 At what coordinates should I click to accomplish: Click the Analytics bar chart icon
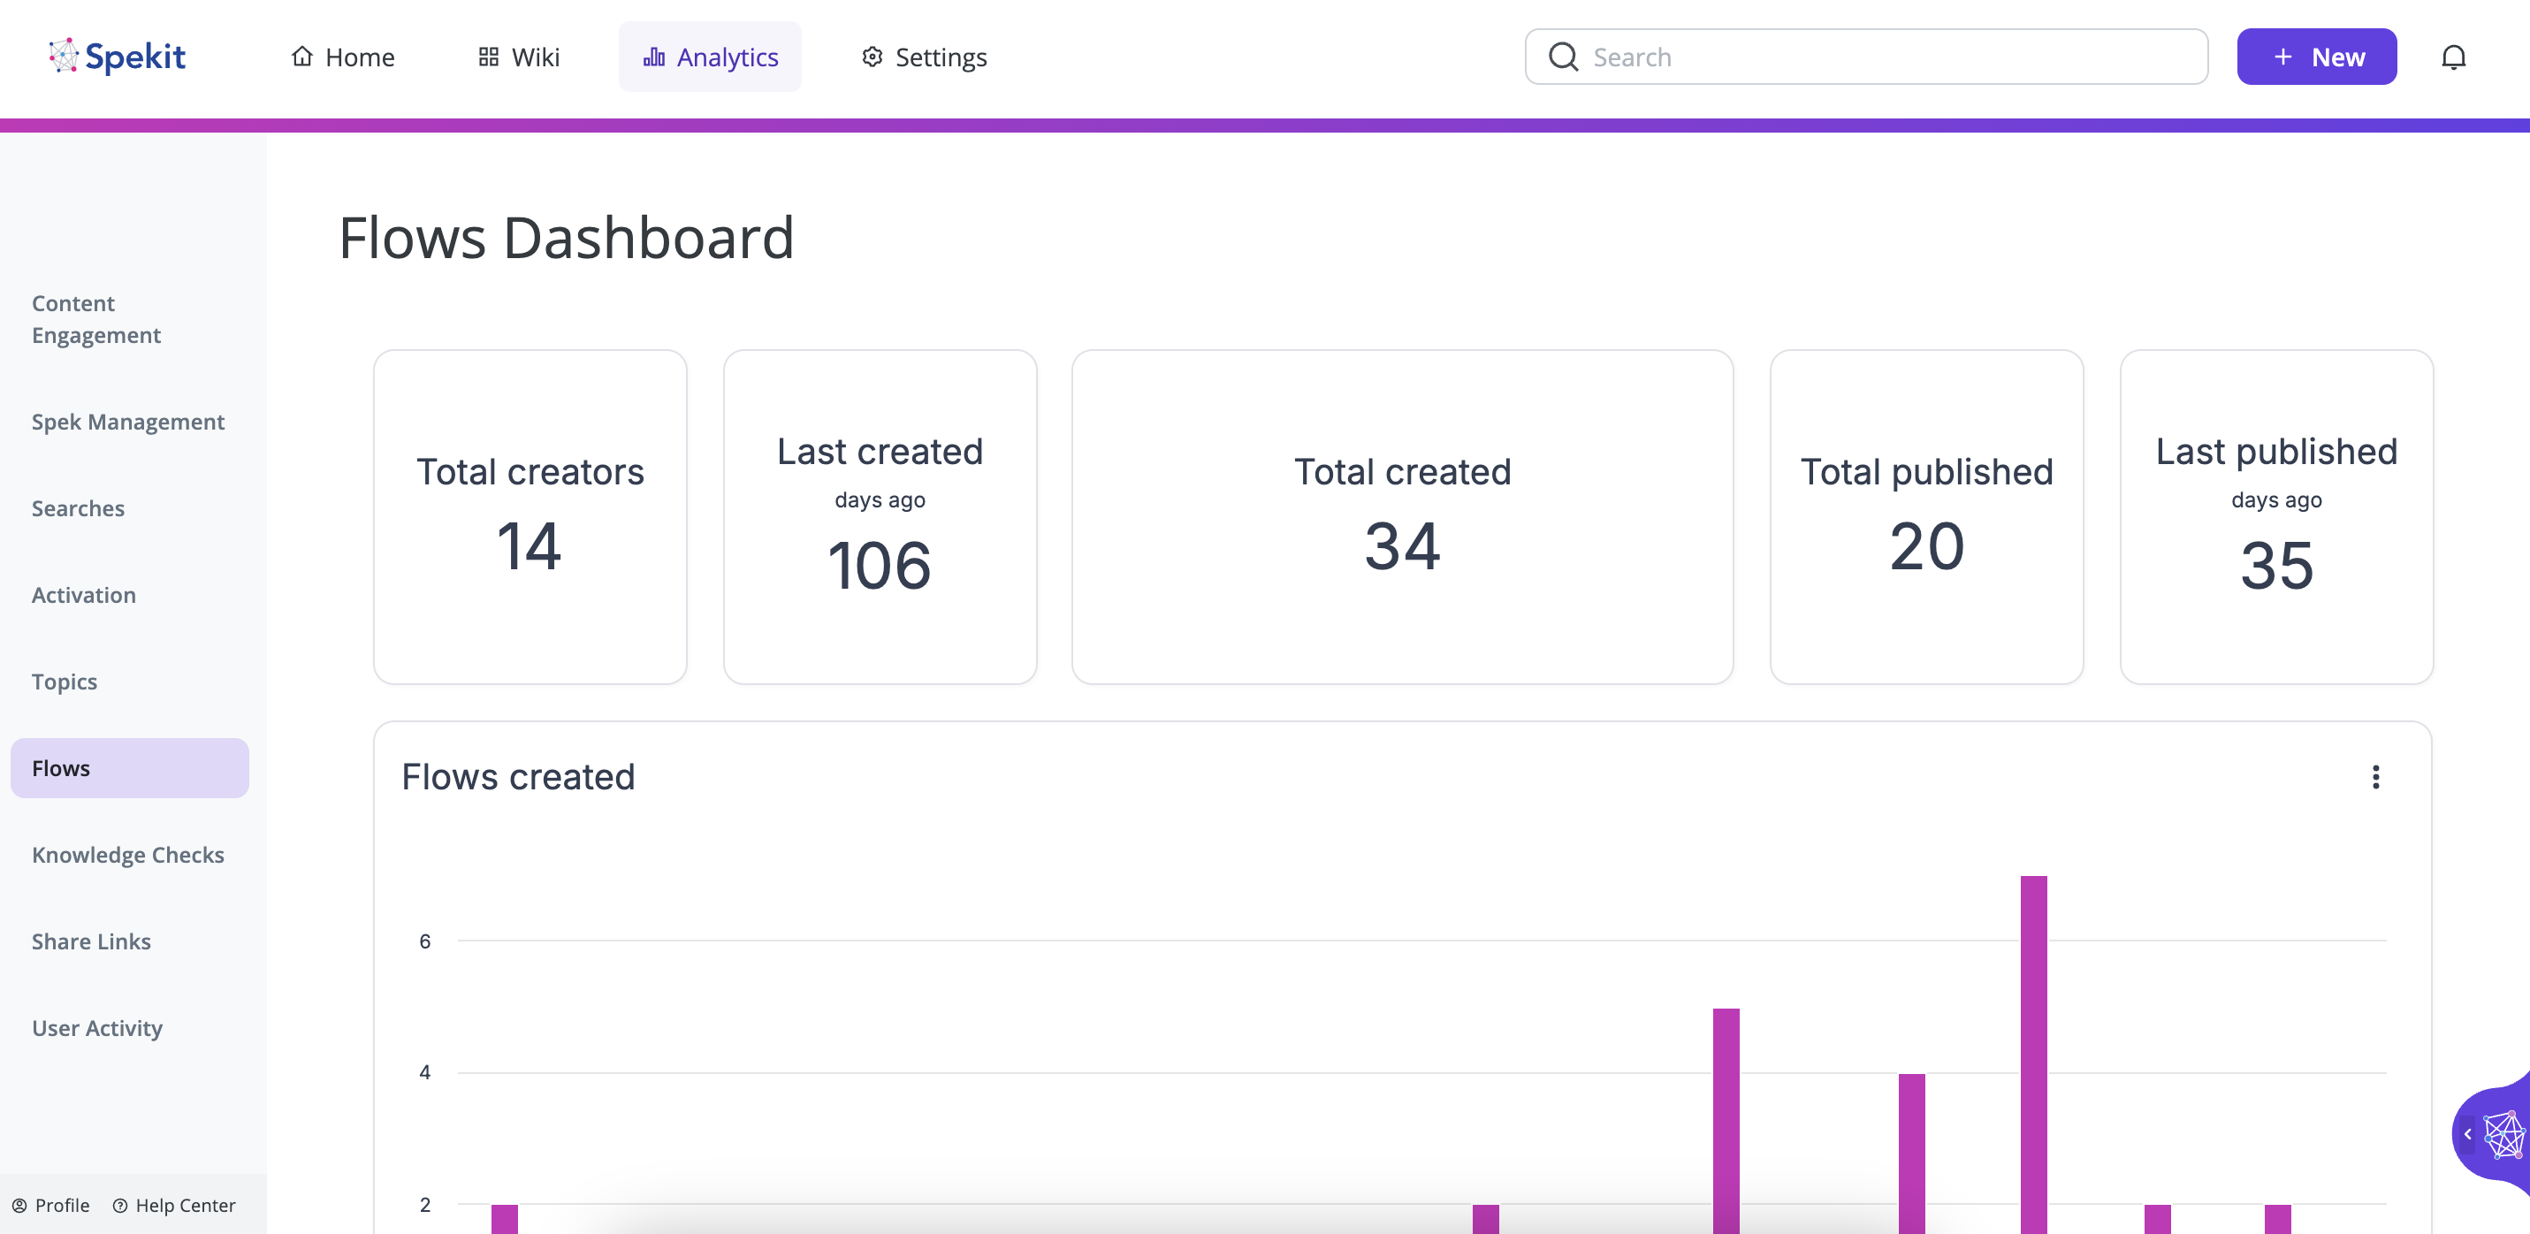pyautogui.click(x=654, y=57)
